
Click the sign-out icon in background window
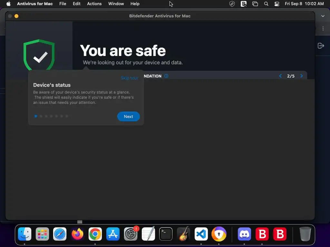[321, 46]
